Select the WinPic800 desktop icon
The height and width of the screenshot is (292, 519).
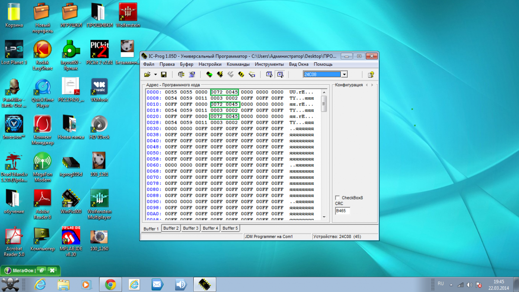[71, 202]
